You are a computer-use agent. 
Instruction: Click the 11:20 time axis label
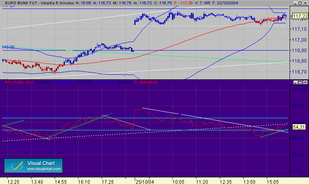[202, 182]
